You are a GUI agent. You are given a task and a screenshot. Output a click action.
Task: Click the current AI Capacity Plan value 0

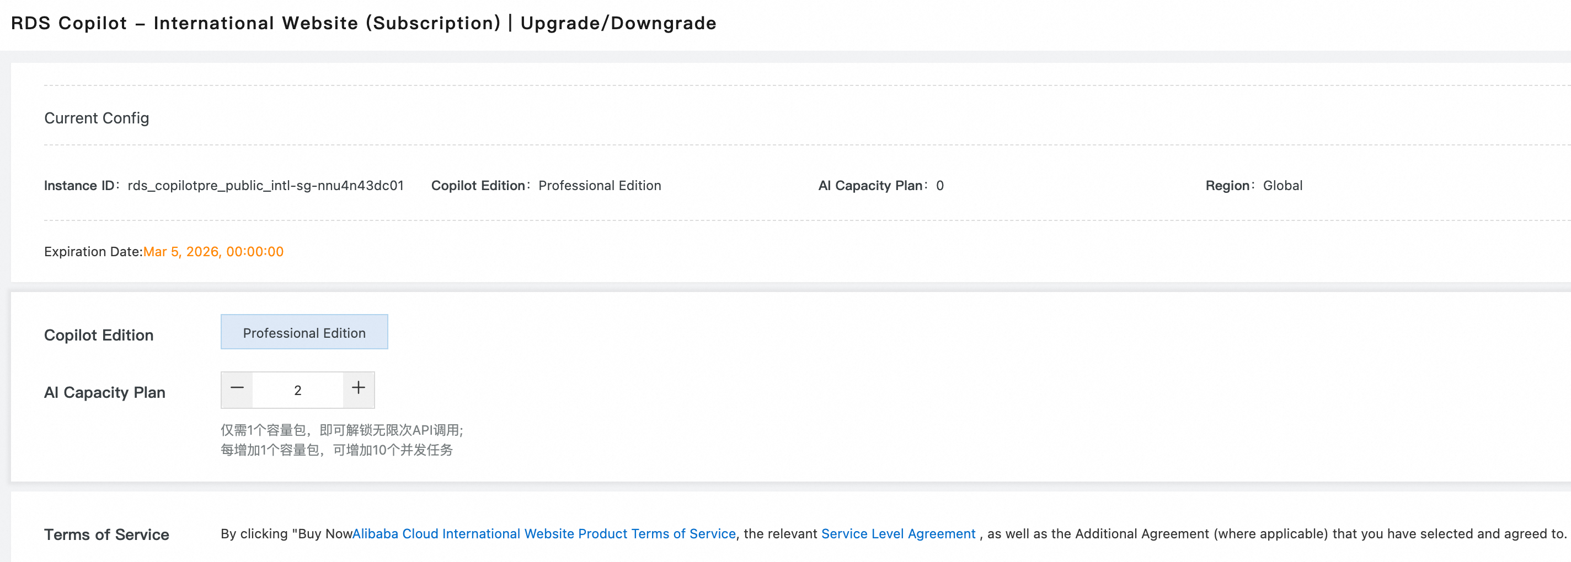[940, 186]
